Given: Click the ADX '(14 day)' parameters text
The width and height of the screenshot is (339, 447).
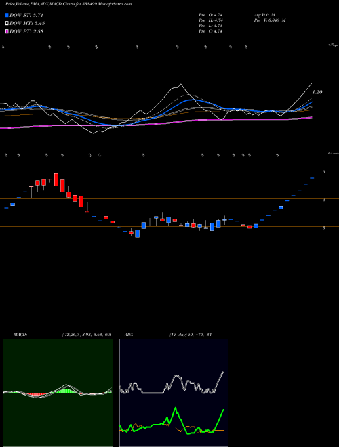Looking at the screenshot, I should [178, 335].
